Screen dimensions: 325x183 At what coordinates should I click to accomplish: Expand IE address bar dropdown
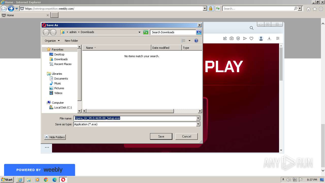pos(205,8)
